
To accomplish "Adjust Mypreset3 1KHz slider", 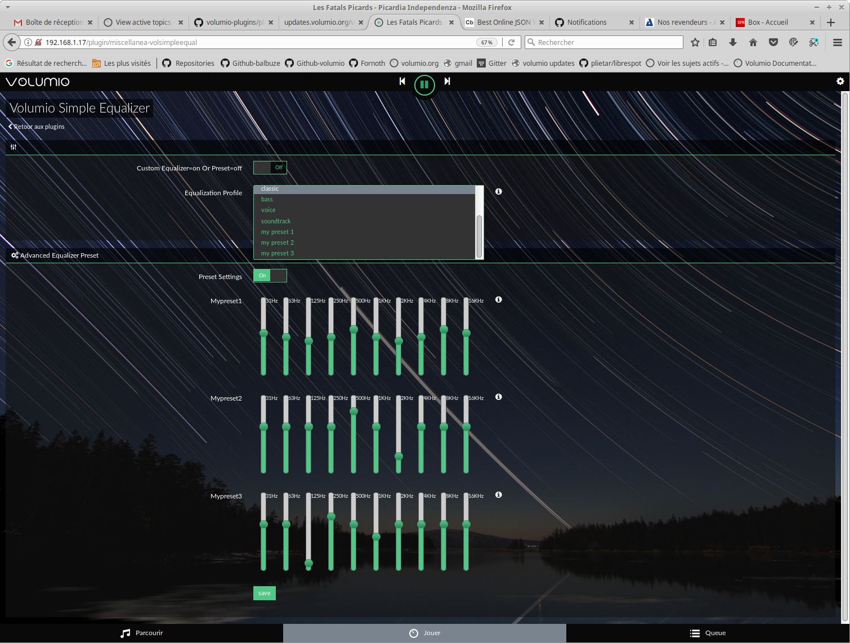I will click(376, 537).
